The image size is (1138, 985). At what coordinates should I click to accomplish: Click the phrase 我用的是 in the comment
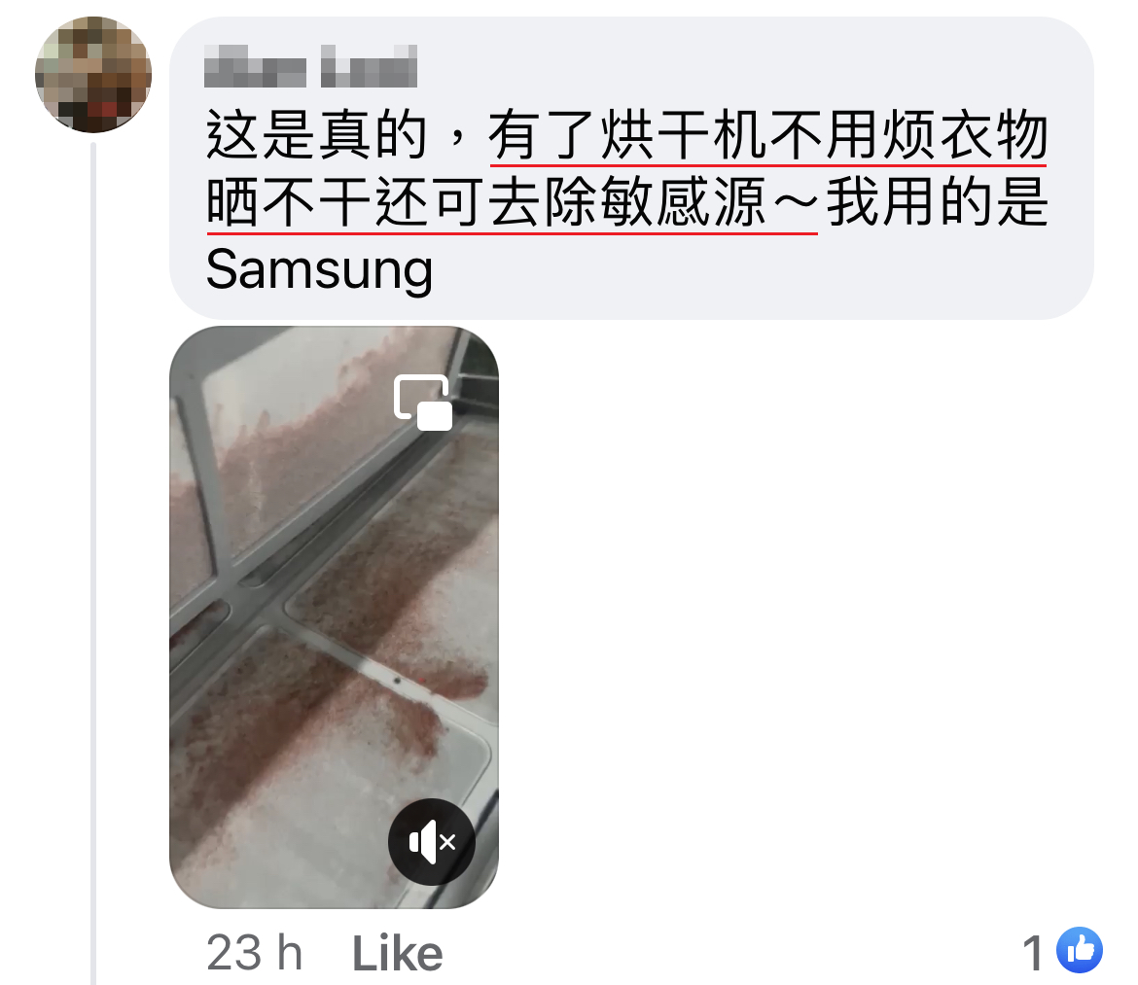pyautogui.click(x=938, y=202)
